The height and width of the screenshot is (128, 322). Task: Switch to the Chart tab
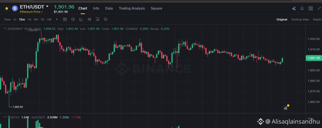pyautogui.click(x=83, y=8)
